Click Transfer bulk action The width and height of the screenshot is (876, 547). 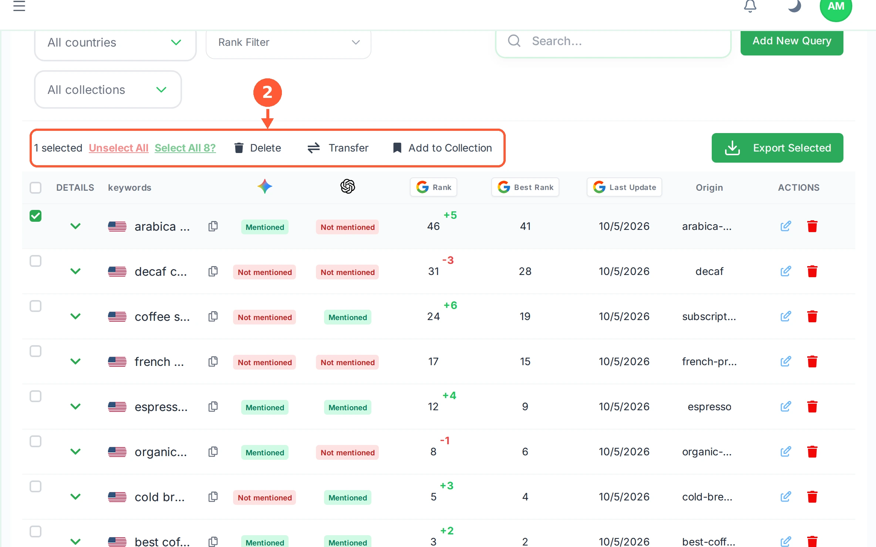click(x=338, y=148)
